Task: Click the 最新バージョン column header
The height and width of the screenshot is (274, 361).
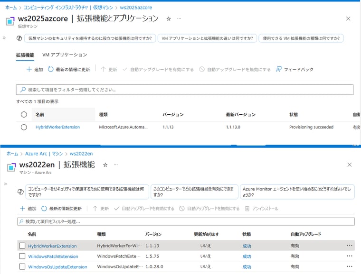Action: pos(241,114)
